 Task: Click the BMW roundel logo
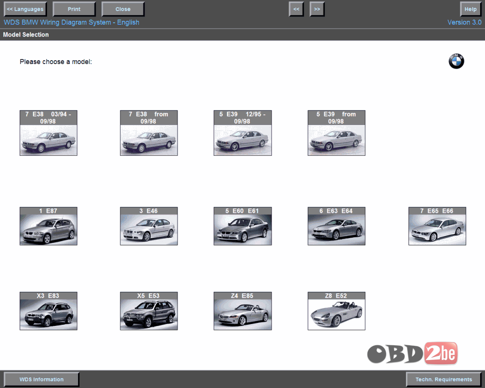[x=456, y=61]
